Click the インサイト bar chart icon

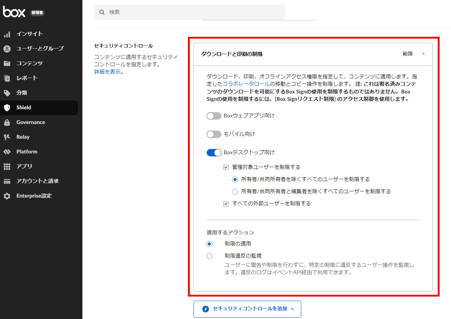point(7,34)
